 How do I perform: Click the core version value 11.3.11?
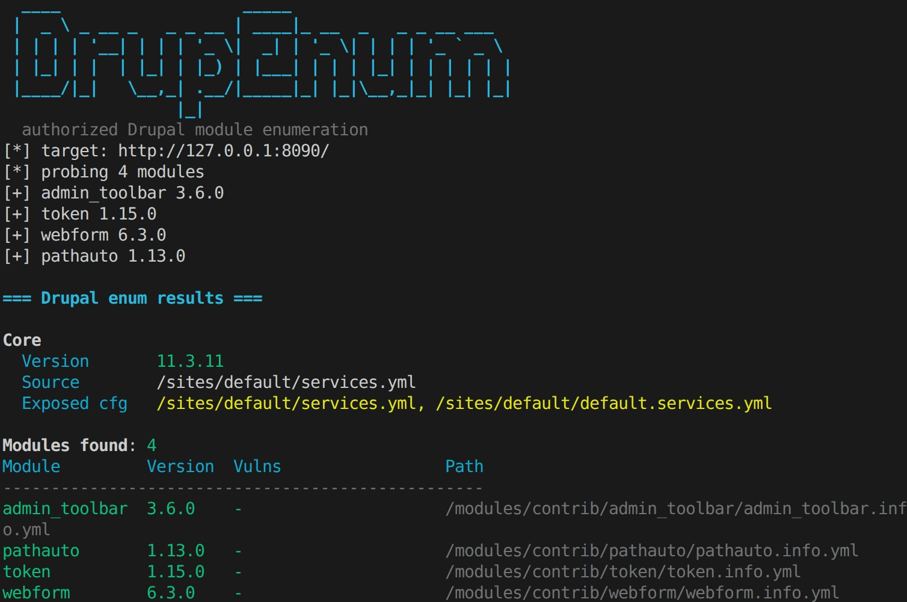(190, 361)
